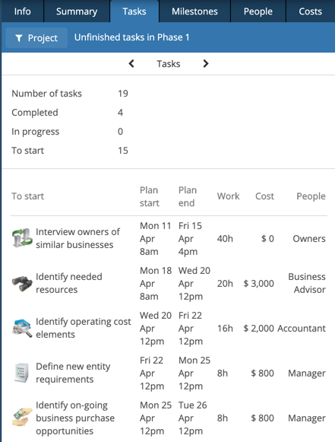Click the server document icon for entity requirements
The width and height of the screenshot is (335, 442).
(x=22, y=373)
